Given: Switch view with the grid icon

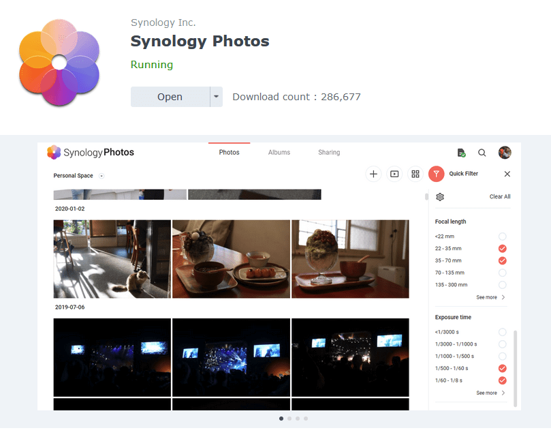Looking at the screenshot, I should click(x=415, y=174).
